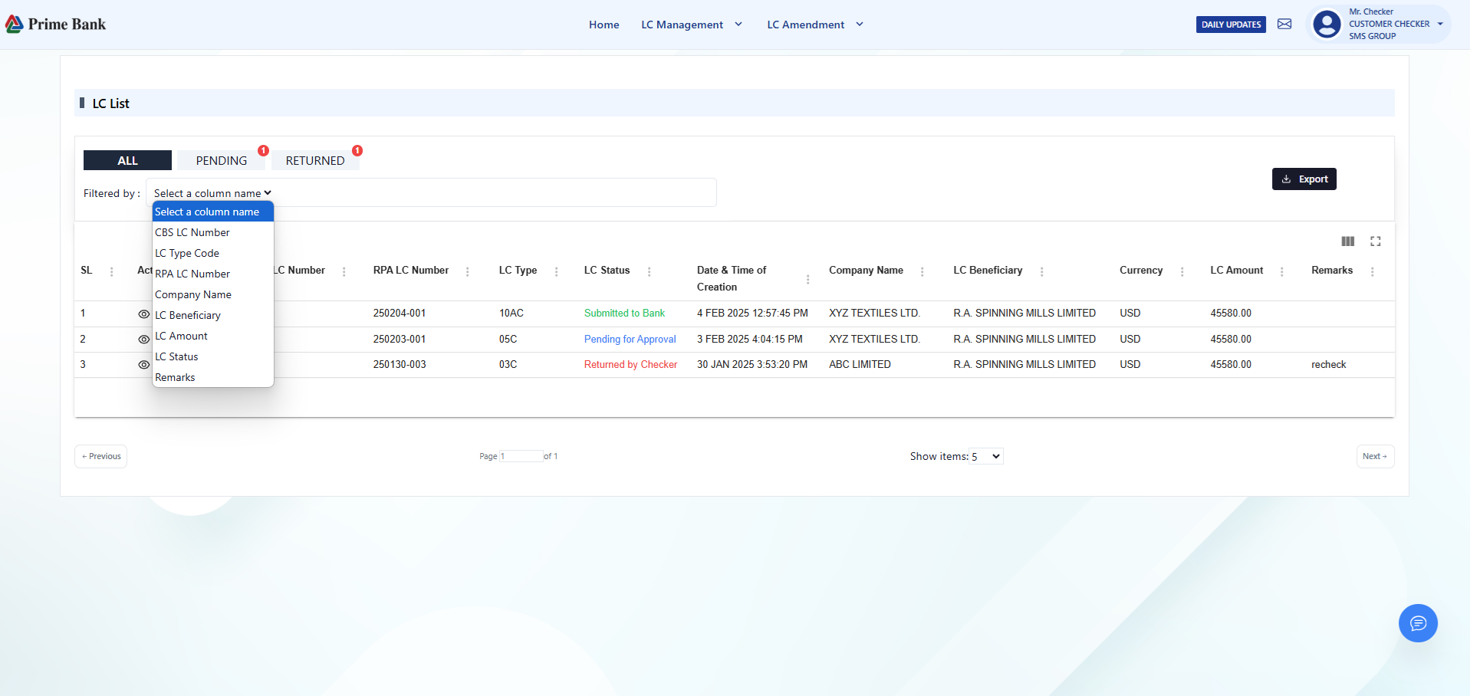Click 'Pending for Approval' status
The height and width of the screenshot is (696, 1470).
(x=630, y=339)
